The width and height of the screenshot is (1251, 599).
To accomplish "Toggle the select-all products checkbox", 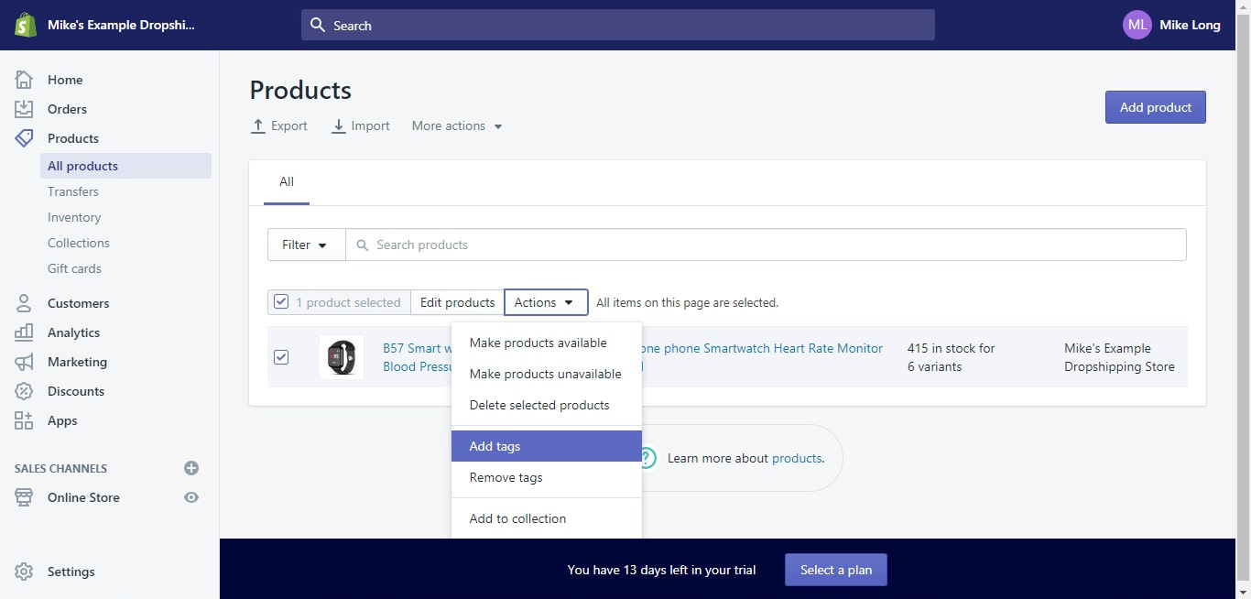I will coord(281,302).
